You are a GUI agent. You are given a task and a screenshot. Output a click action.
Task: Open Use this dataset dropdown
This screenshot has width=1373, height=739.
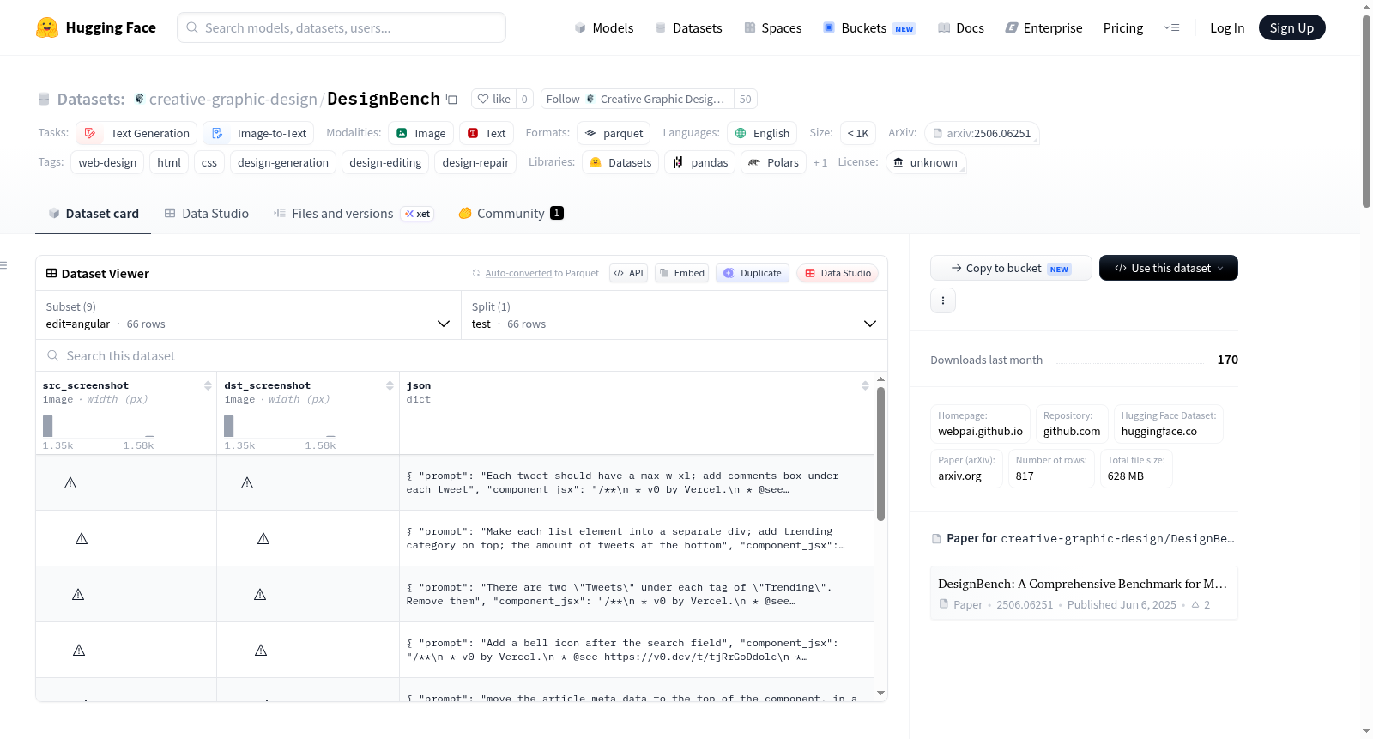(1169, 268)
